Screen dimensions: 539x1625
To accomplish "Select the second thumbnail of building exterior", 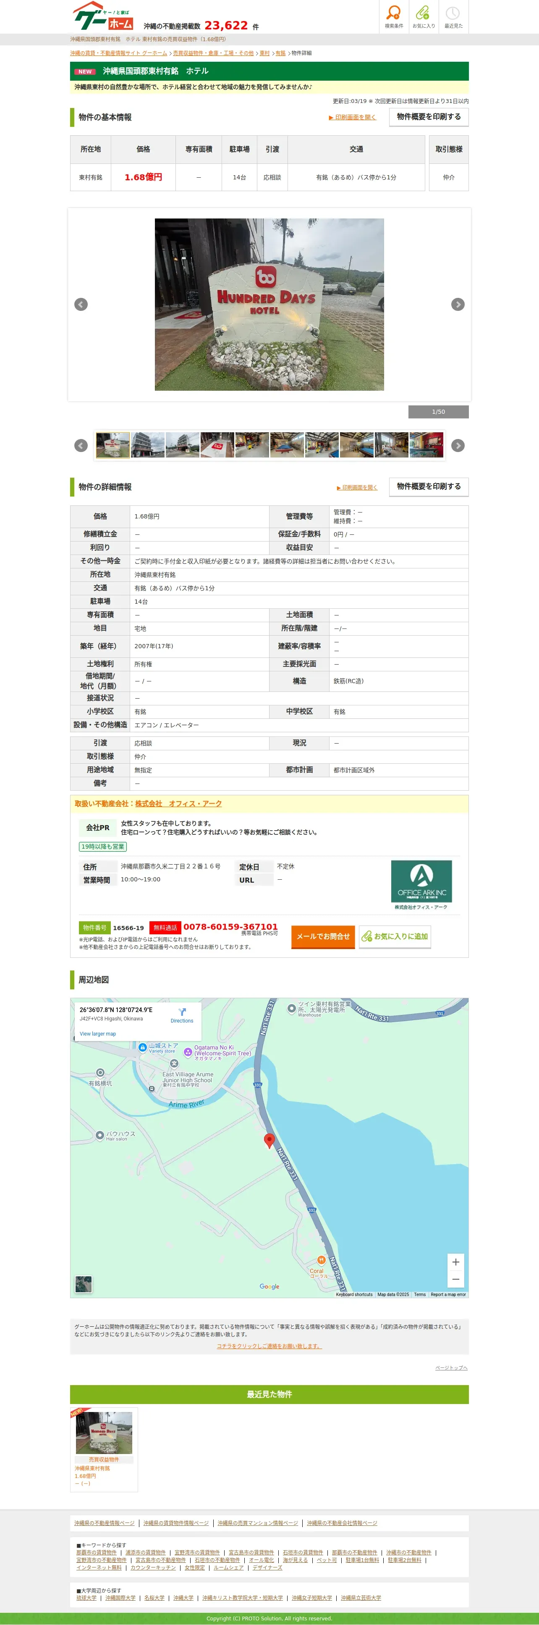I will click(147, 445).
